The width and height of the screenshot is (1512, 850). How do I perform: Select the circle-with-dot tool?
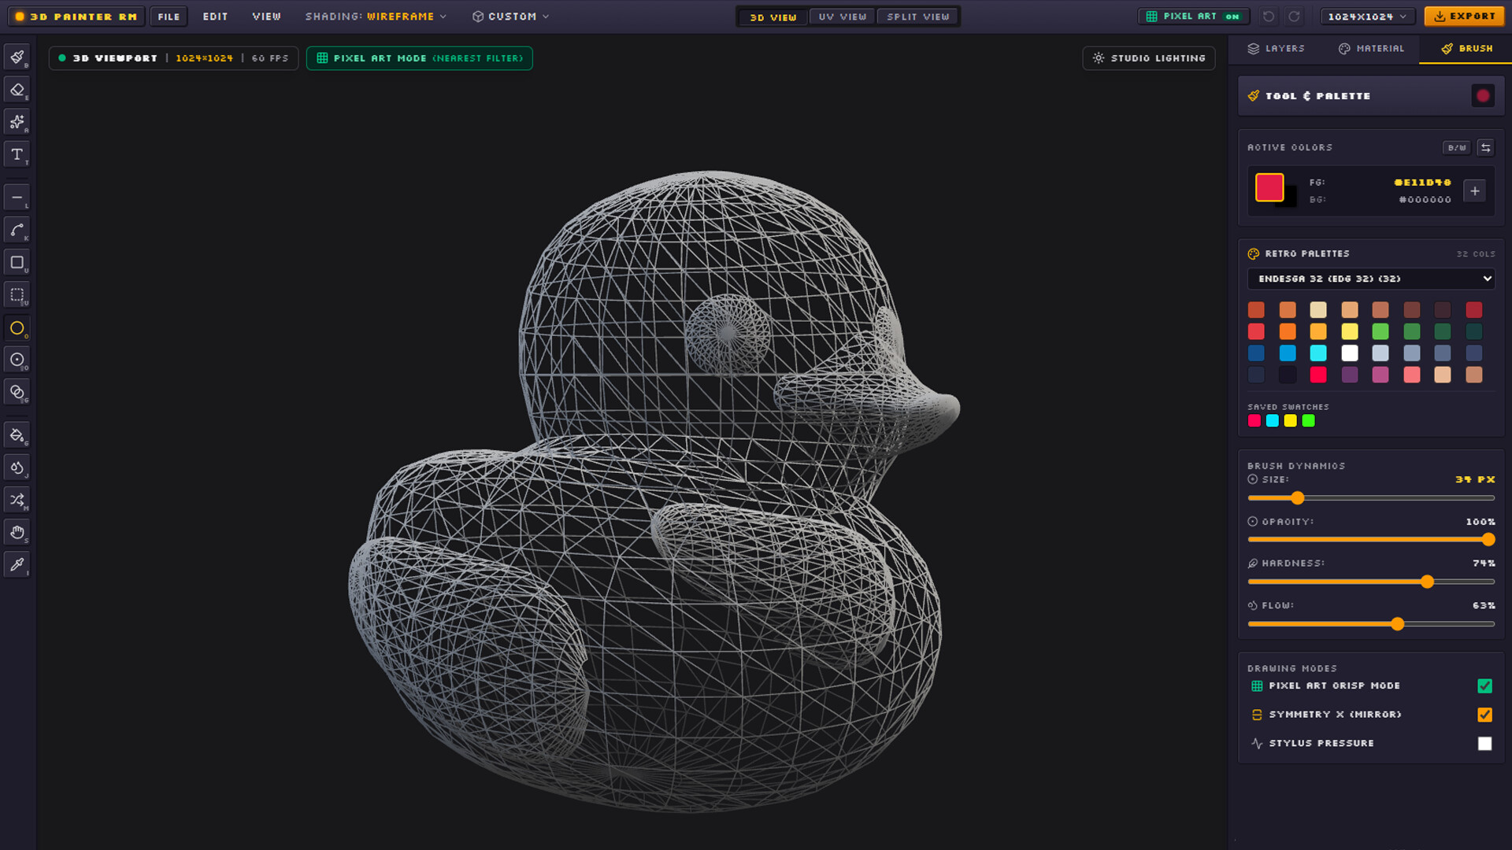[17, 360]
